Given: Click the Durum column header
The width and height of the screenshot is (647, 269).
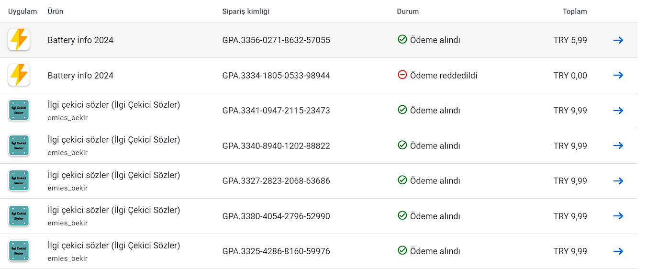Looking at the screenshot, I should pos(408,11).
